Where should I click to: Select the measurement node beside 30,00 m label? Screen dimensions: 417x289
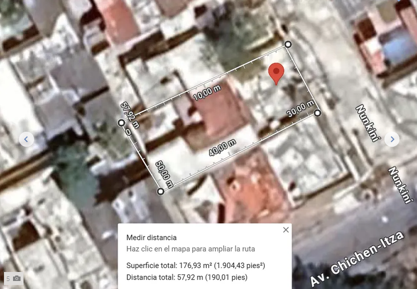(x=317, y=113)
